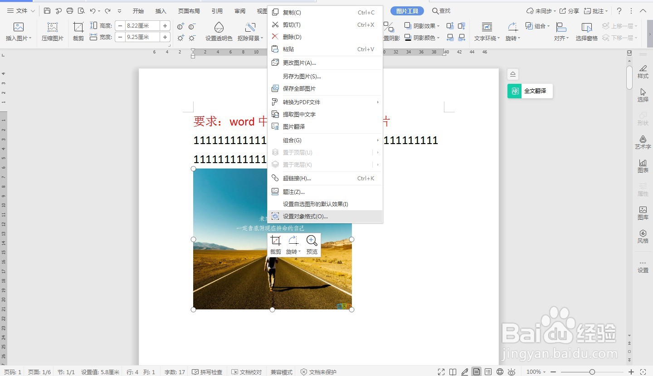Open 图库 (gallery) in right sidebar

pos(643,213)
